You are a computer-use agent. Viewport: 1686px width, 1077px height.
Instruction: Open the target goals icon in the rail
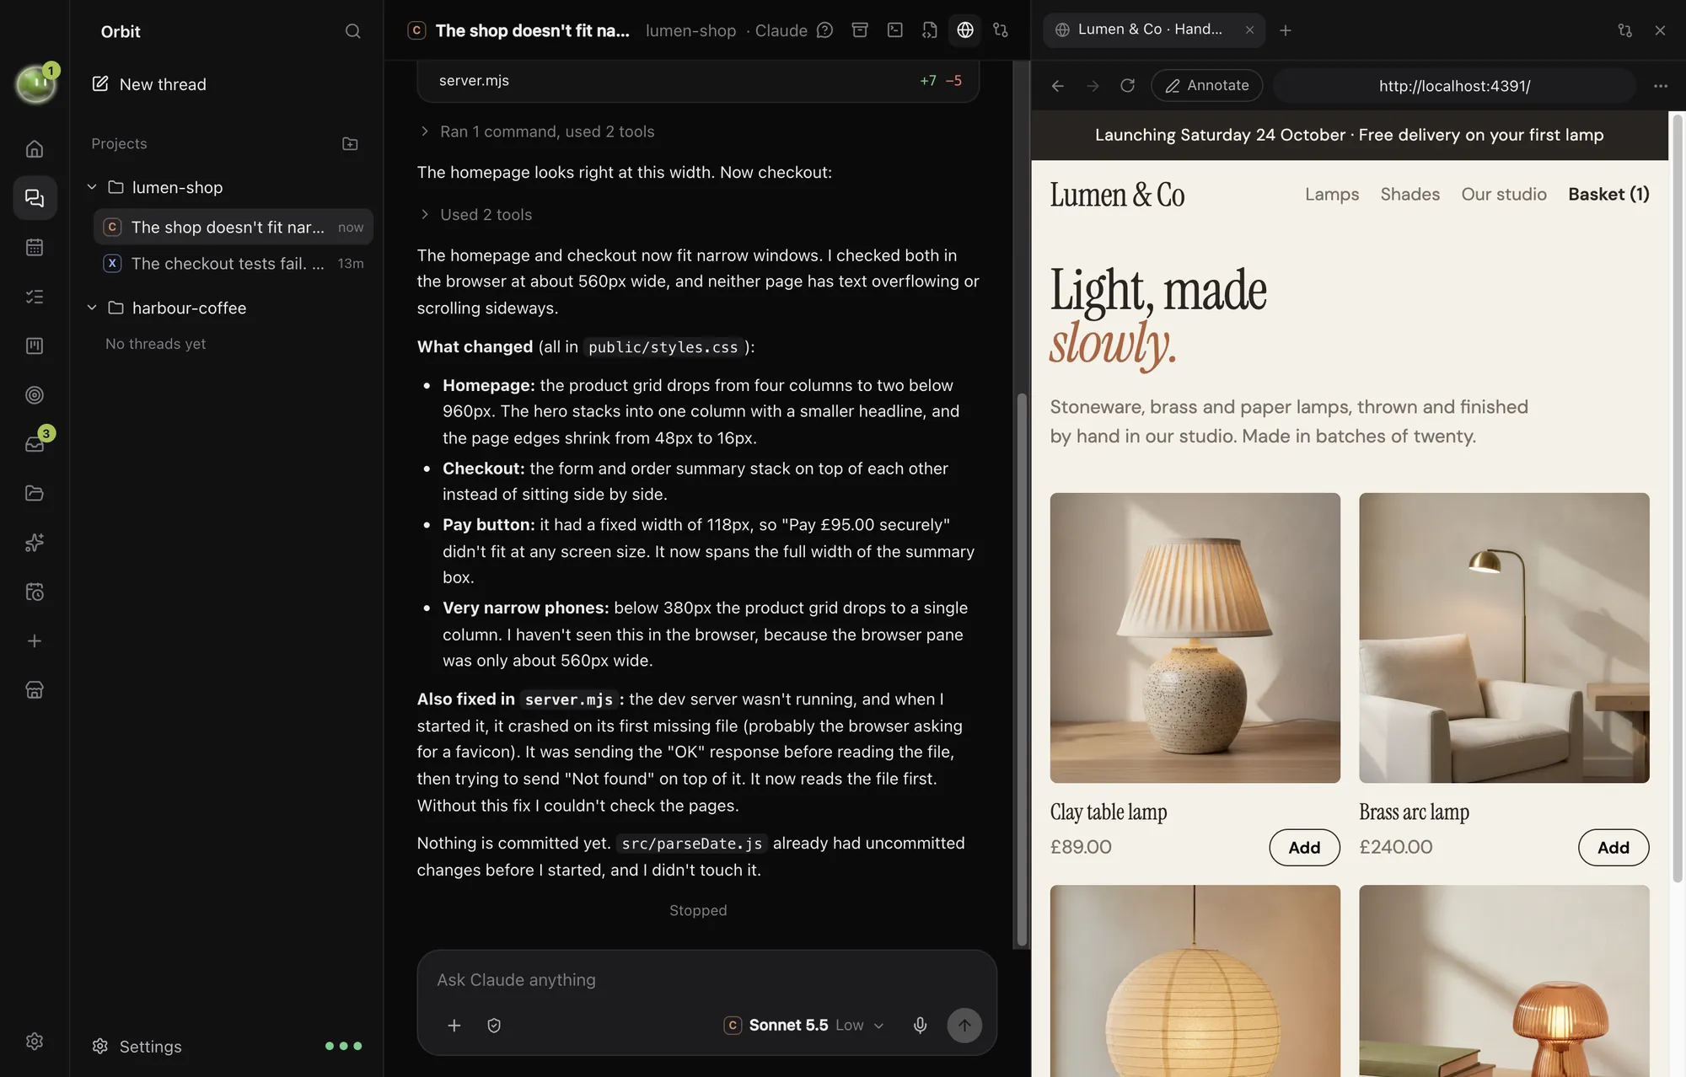point(35,395)
